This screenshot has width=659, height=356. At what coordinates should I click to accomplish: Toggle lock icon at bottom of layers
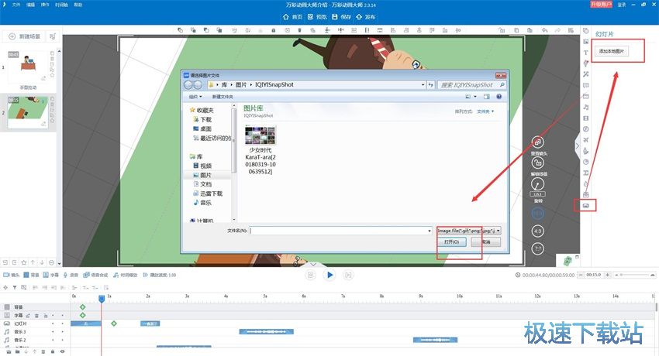pos(53,351)
